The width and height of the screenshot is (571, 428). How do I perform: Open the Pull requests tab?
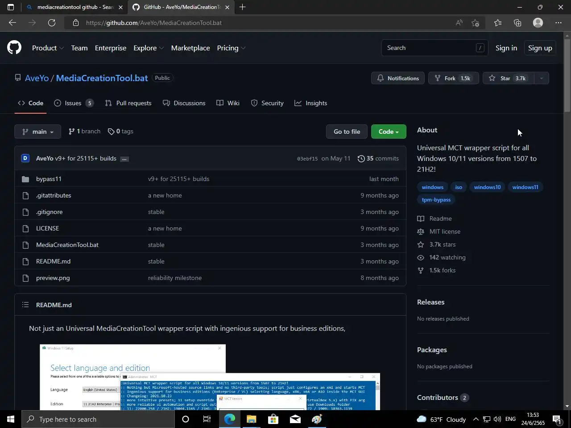tap(128, 103)
